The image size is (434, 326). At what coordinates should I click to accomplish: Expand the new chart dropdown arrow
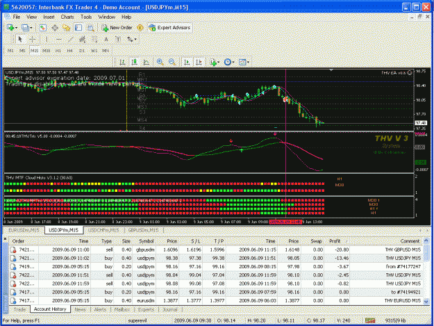pyautogui.click(x=16, y=28)
